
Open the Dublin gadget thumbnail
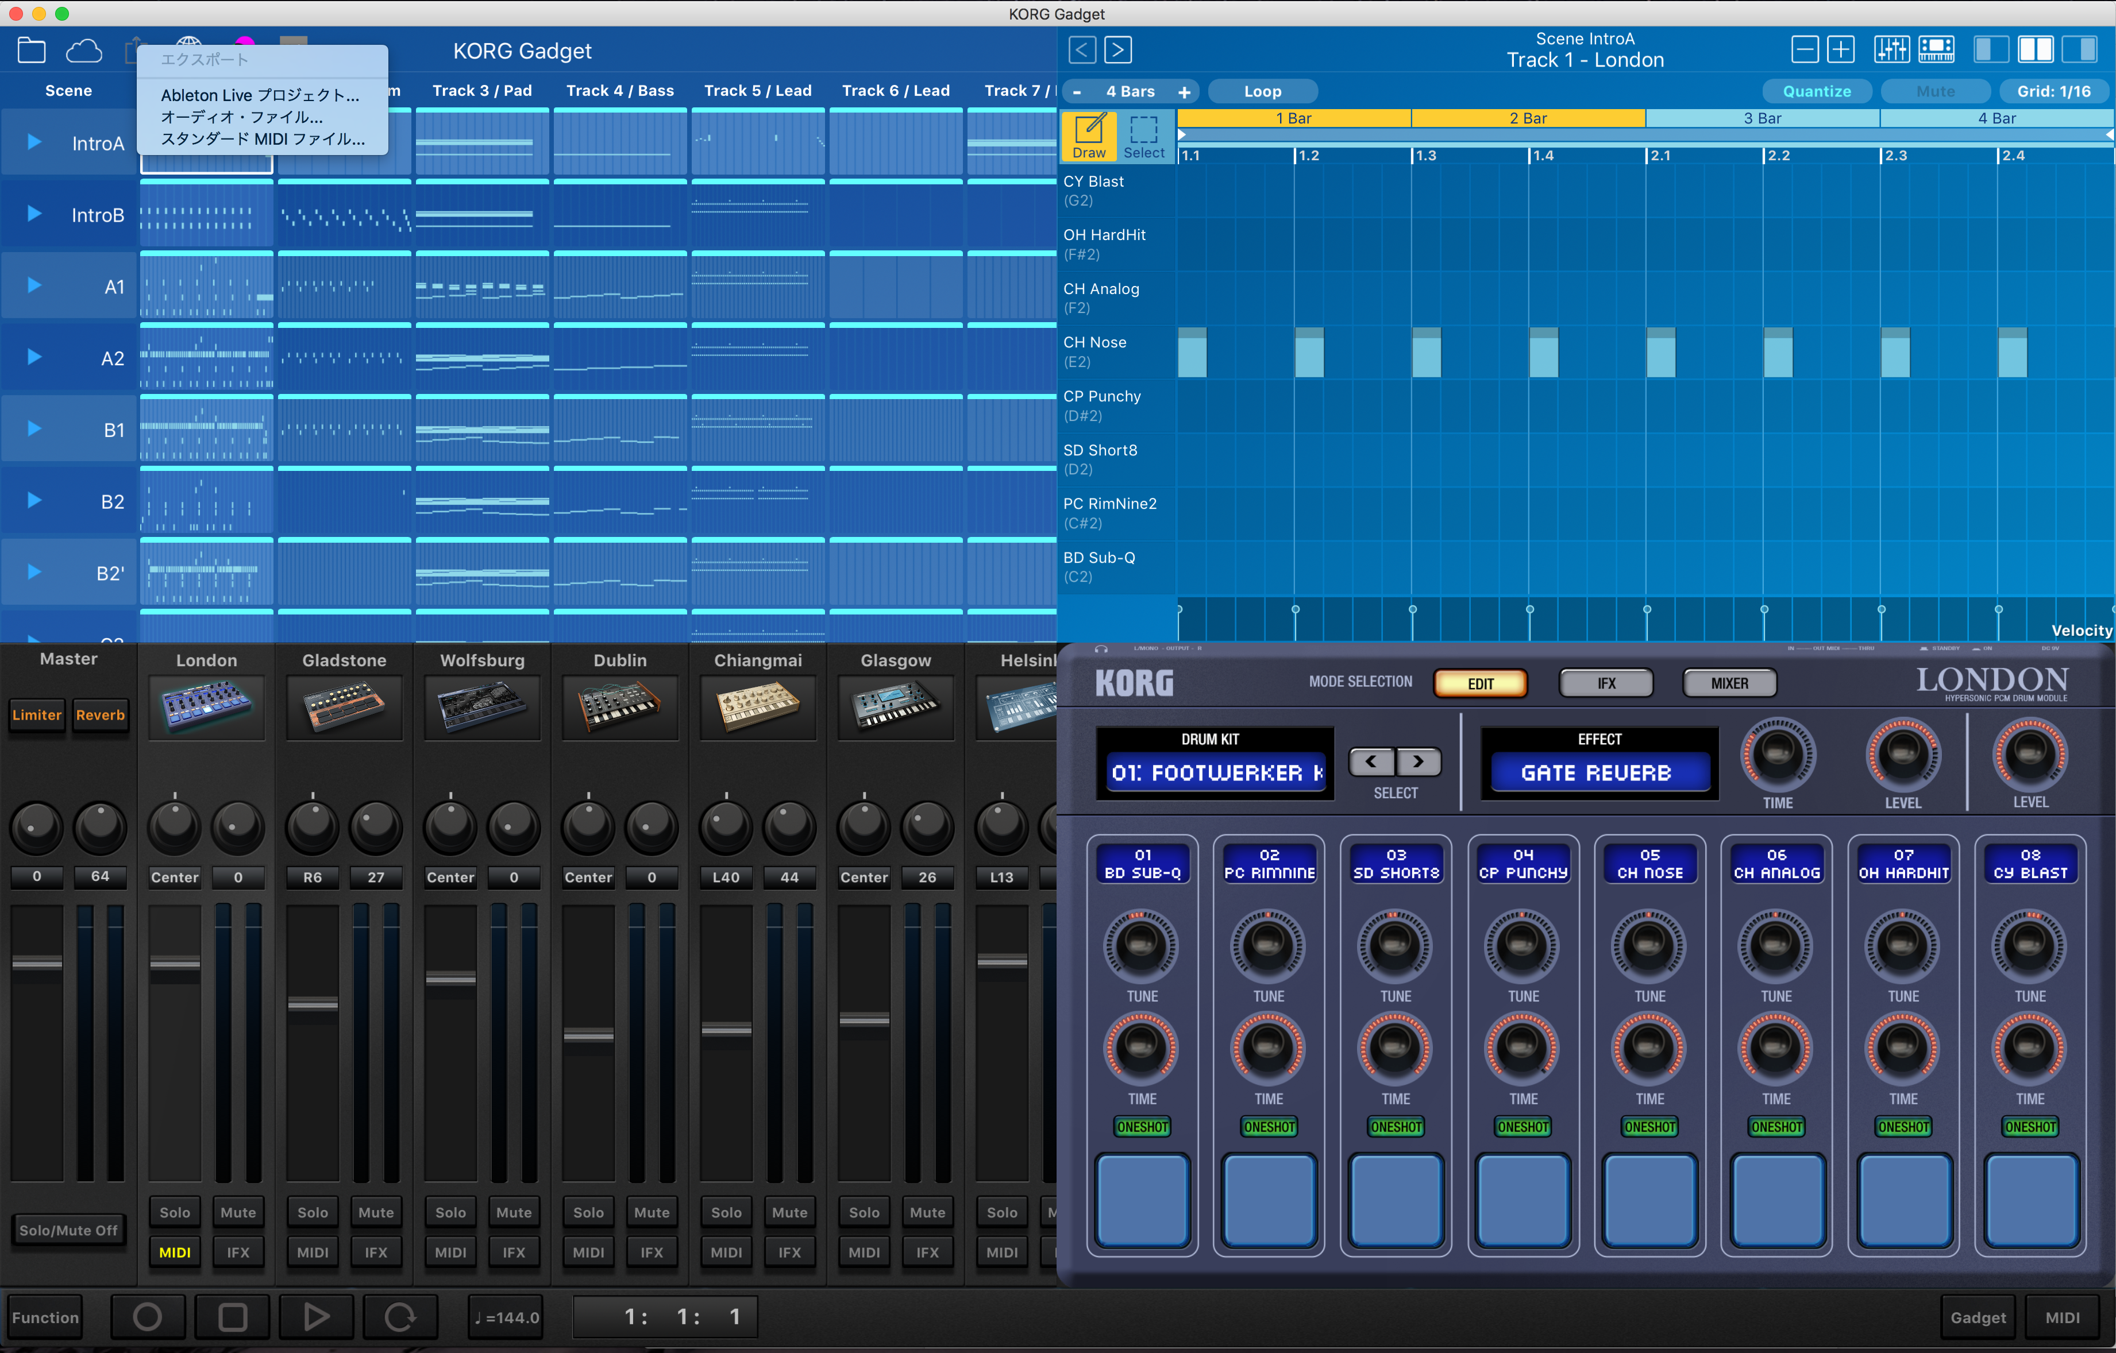click(620, 708)
